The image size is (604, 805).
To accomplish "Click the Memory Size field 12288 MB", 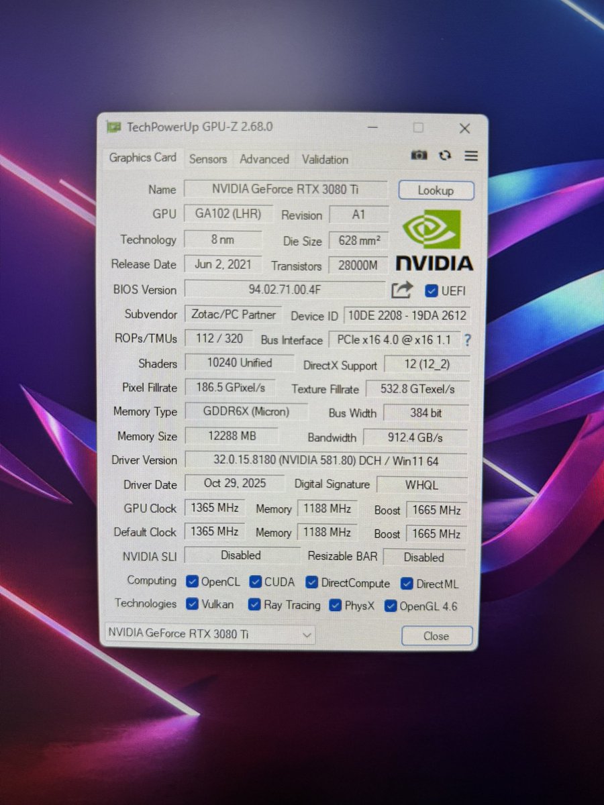I will click(231, 436).
